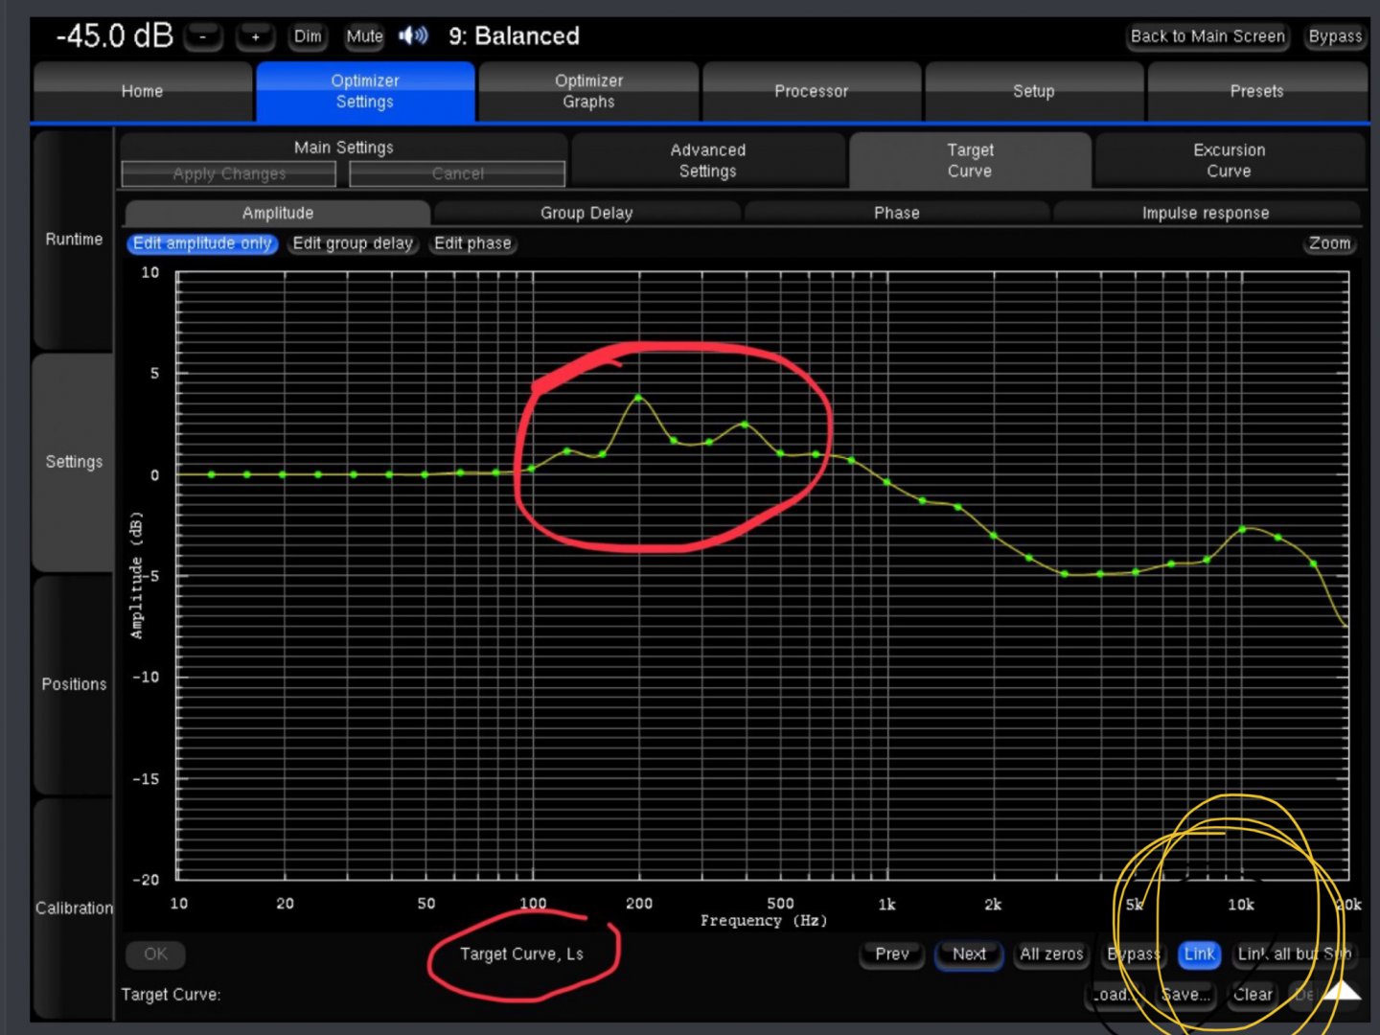1380x1035 pixels.
Task: Toggle the top-right Bypass button
Action: tap(1335, 36)
